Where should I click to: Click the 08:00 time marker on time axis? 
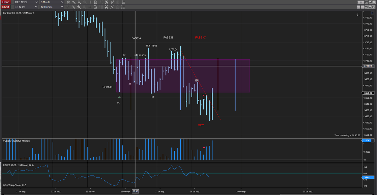(x=135, y=191)
